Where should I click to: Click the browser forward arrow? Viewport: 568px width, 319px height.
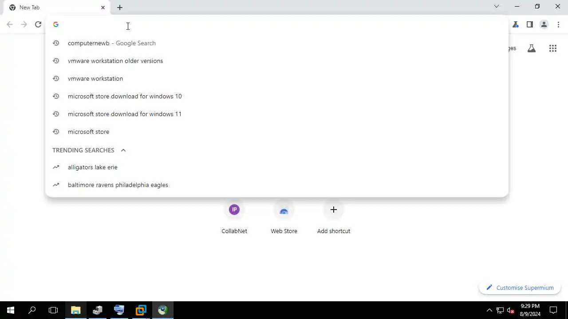click(24, 24)
